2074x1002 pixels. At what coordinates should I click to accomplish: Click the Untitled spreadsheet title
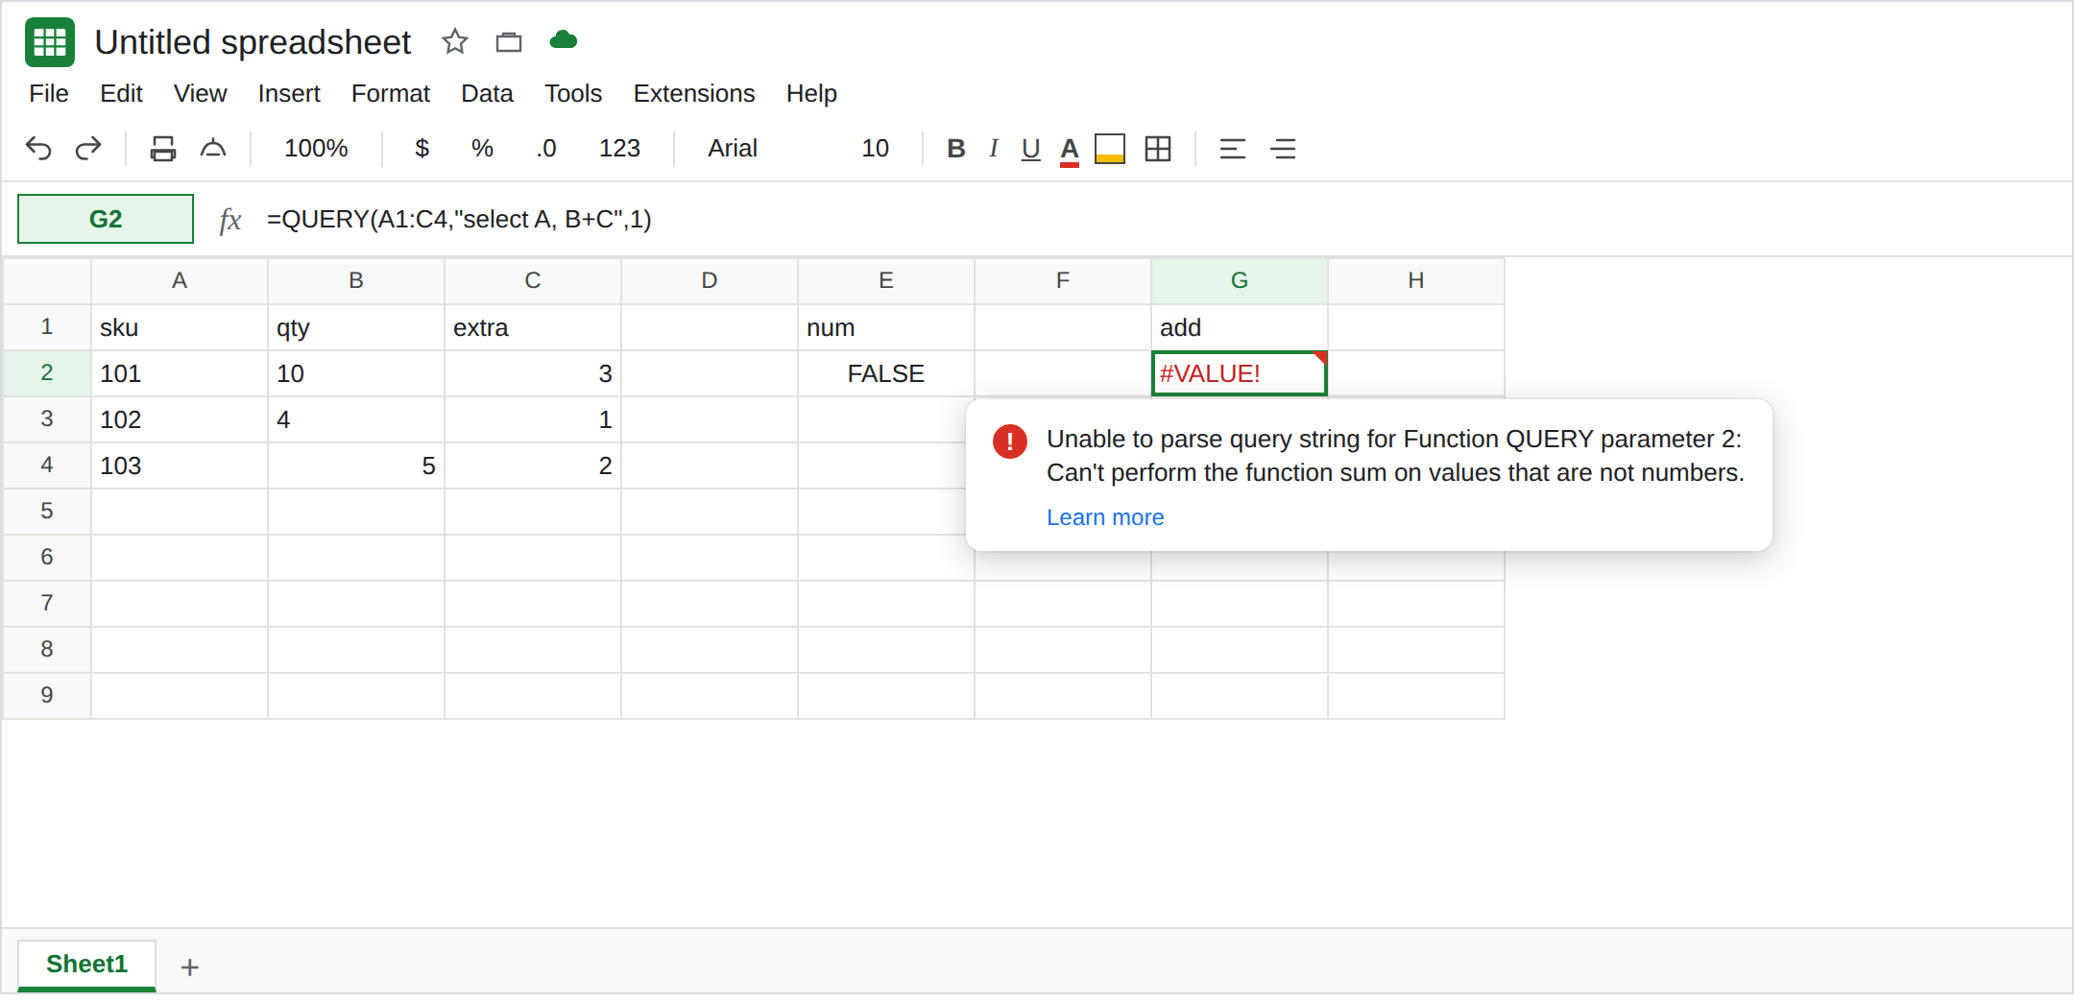pyautogui.click(x=253, y=42)
